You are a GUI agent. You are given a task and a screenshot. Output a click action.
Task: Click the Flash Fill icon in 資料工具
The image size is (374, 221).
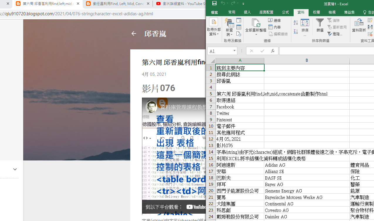[370, 20]
